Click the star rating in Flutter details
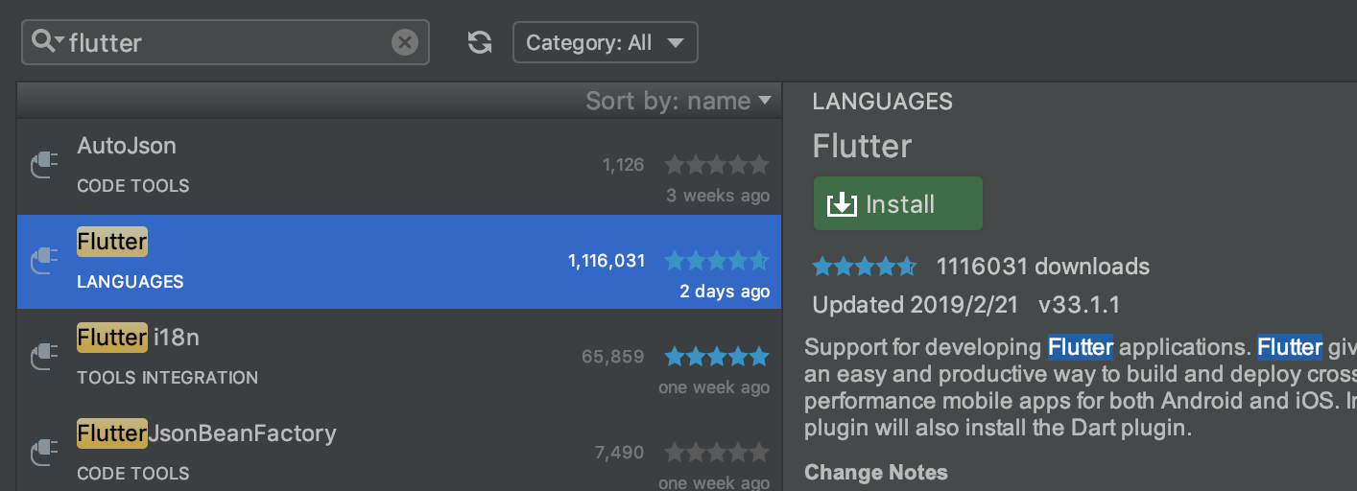 [864, 266]
